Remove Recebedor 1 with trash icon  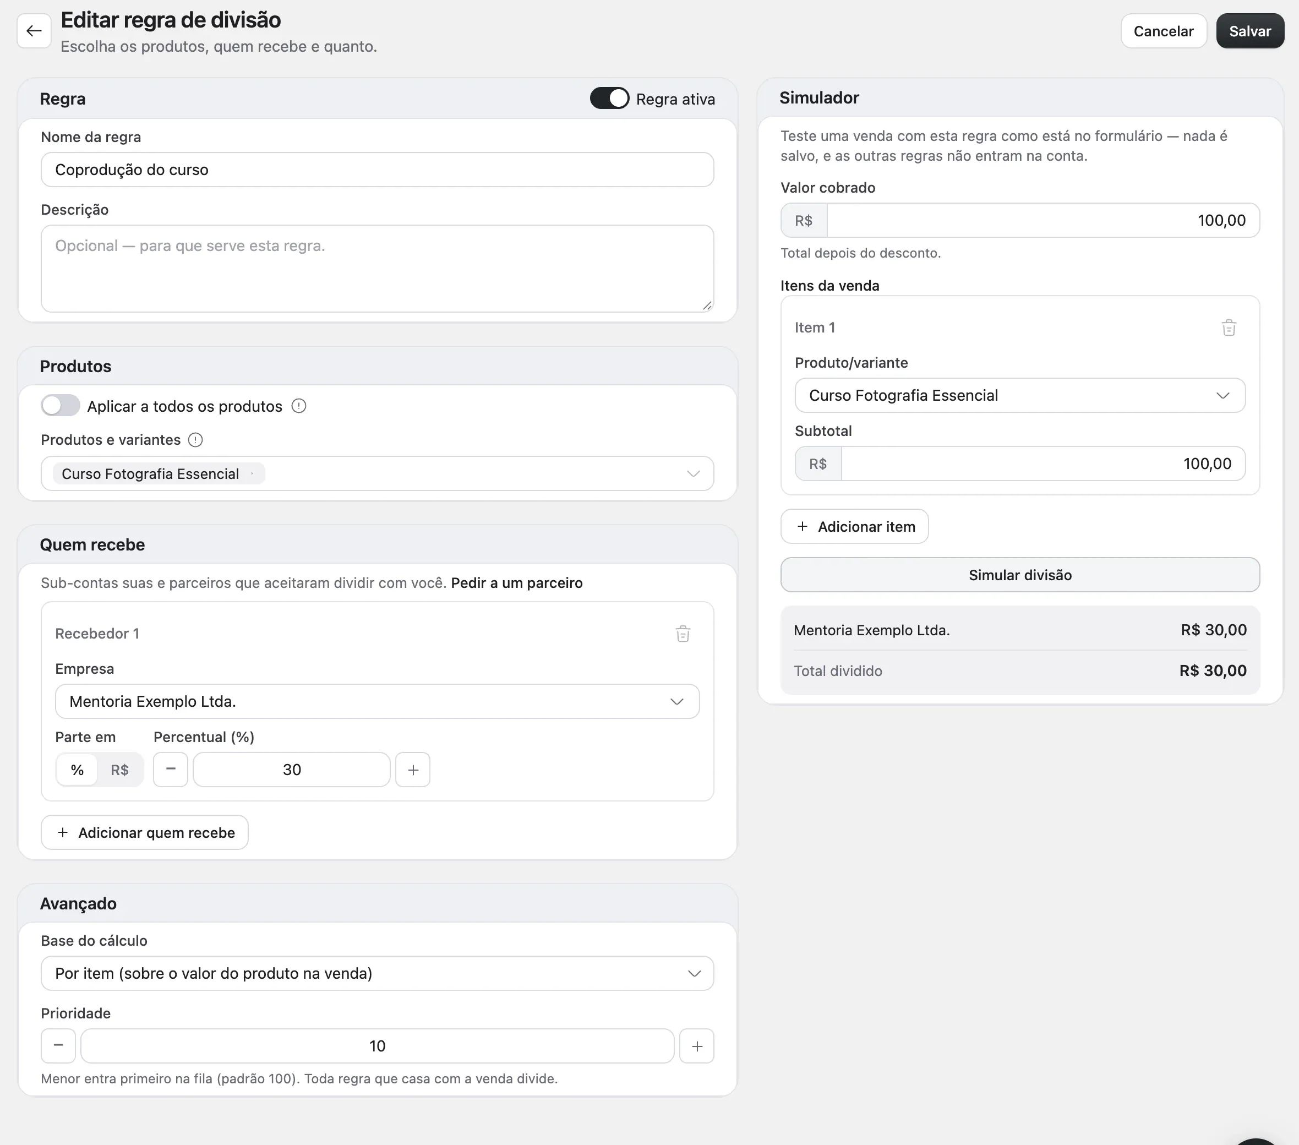click(683, 633)
